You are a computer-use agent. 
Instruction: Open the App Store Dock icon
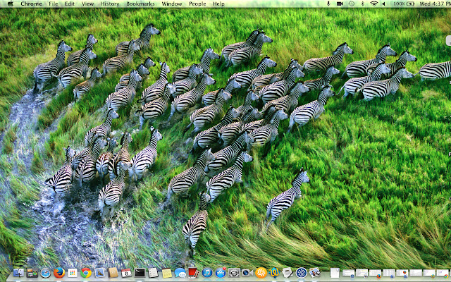pos(221,273)
